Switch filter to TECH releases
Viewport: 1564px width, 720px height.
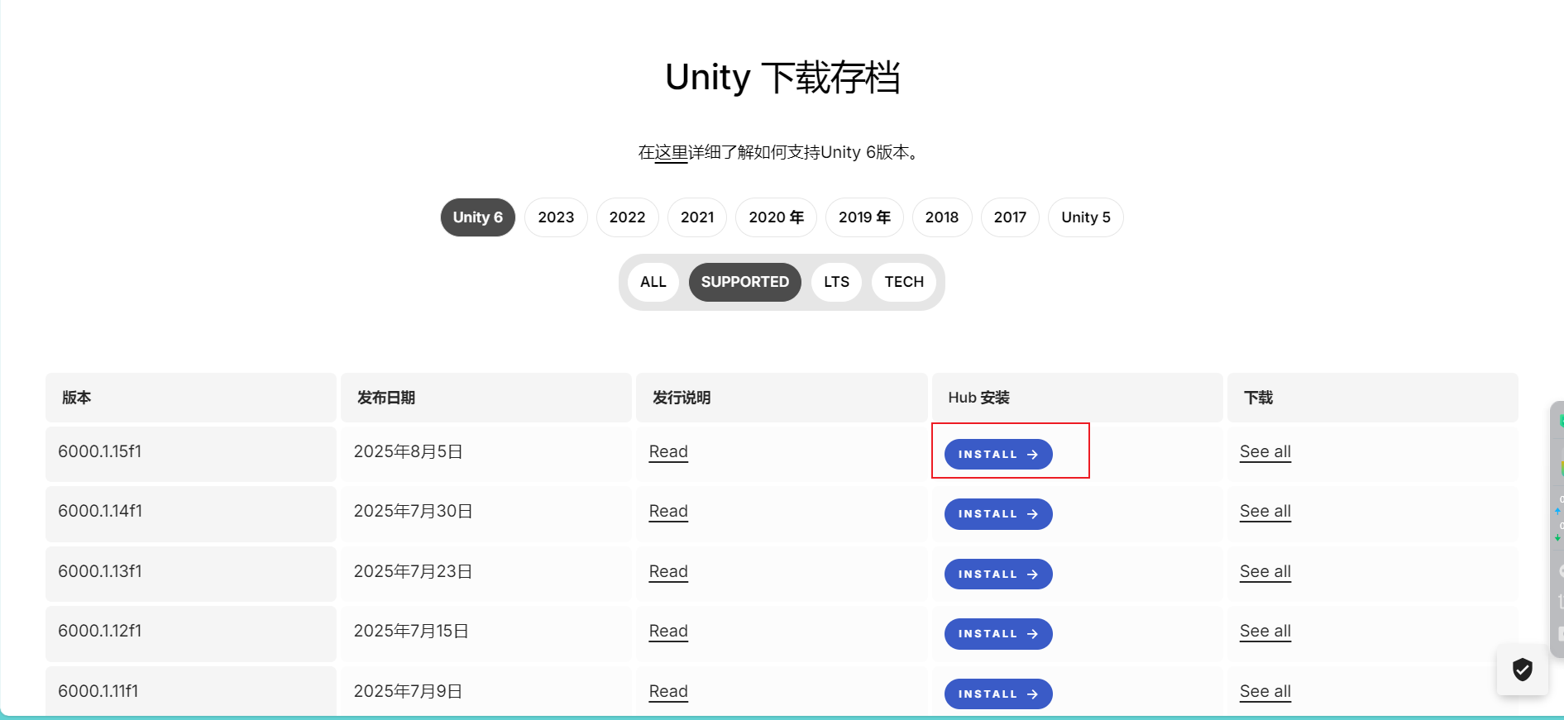tap(904, 282)
